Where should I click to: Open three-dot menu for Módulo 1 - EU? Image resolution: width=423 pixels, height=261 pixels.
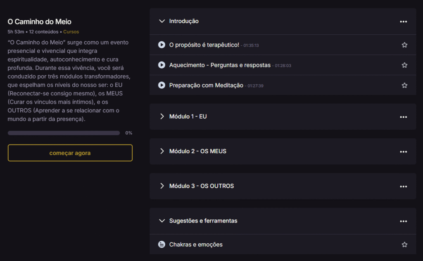(404, 117)
